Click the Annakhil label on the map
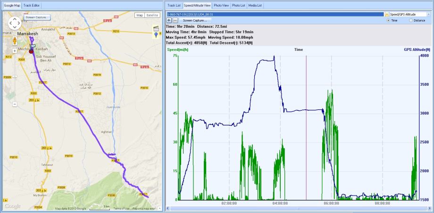Viewport: 434px width, 213px height. tap(48, 29)
